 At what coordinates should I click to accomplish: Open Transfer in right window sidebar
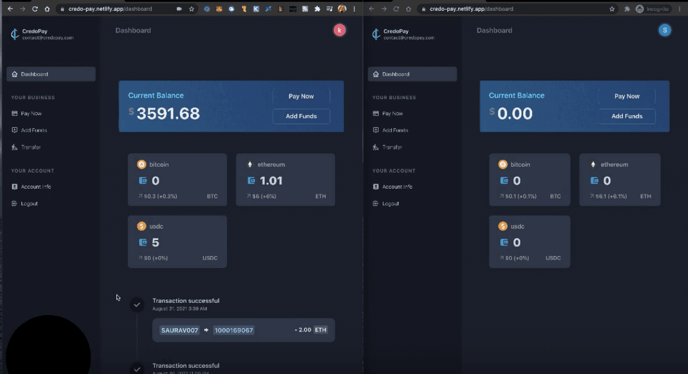387,147
